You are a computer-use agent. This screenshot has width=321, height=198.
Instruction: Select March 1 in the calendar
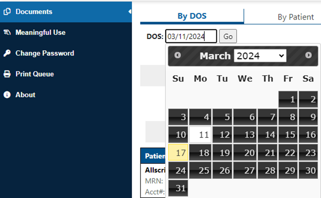[x=288, y=99]
